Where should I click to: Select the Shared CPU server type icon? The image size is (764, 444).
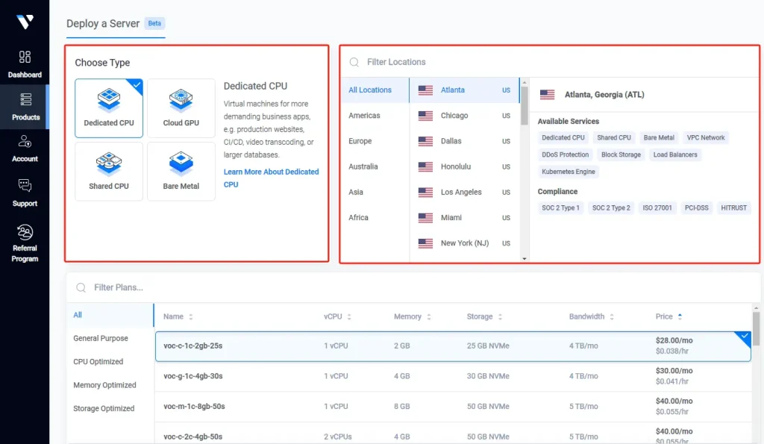(109, 163)
